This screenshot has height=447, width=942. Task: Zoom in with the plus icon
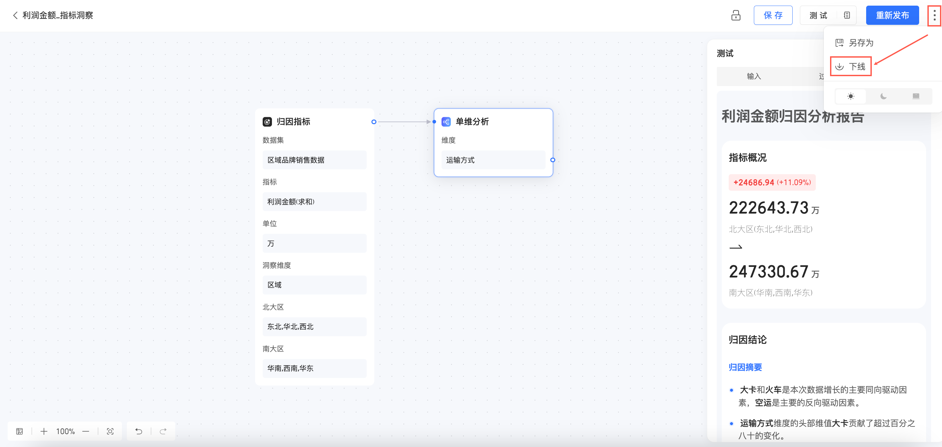click(x=44, y=431)
